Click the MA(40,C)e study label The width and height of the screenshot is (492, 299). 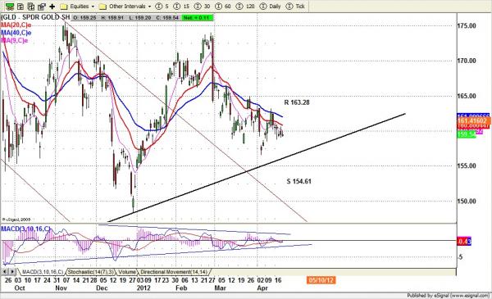point(16,33)
